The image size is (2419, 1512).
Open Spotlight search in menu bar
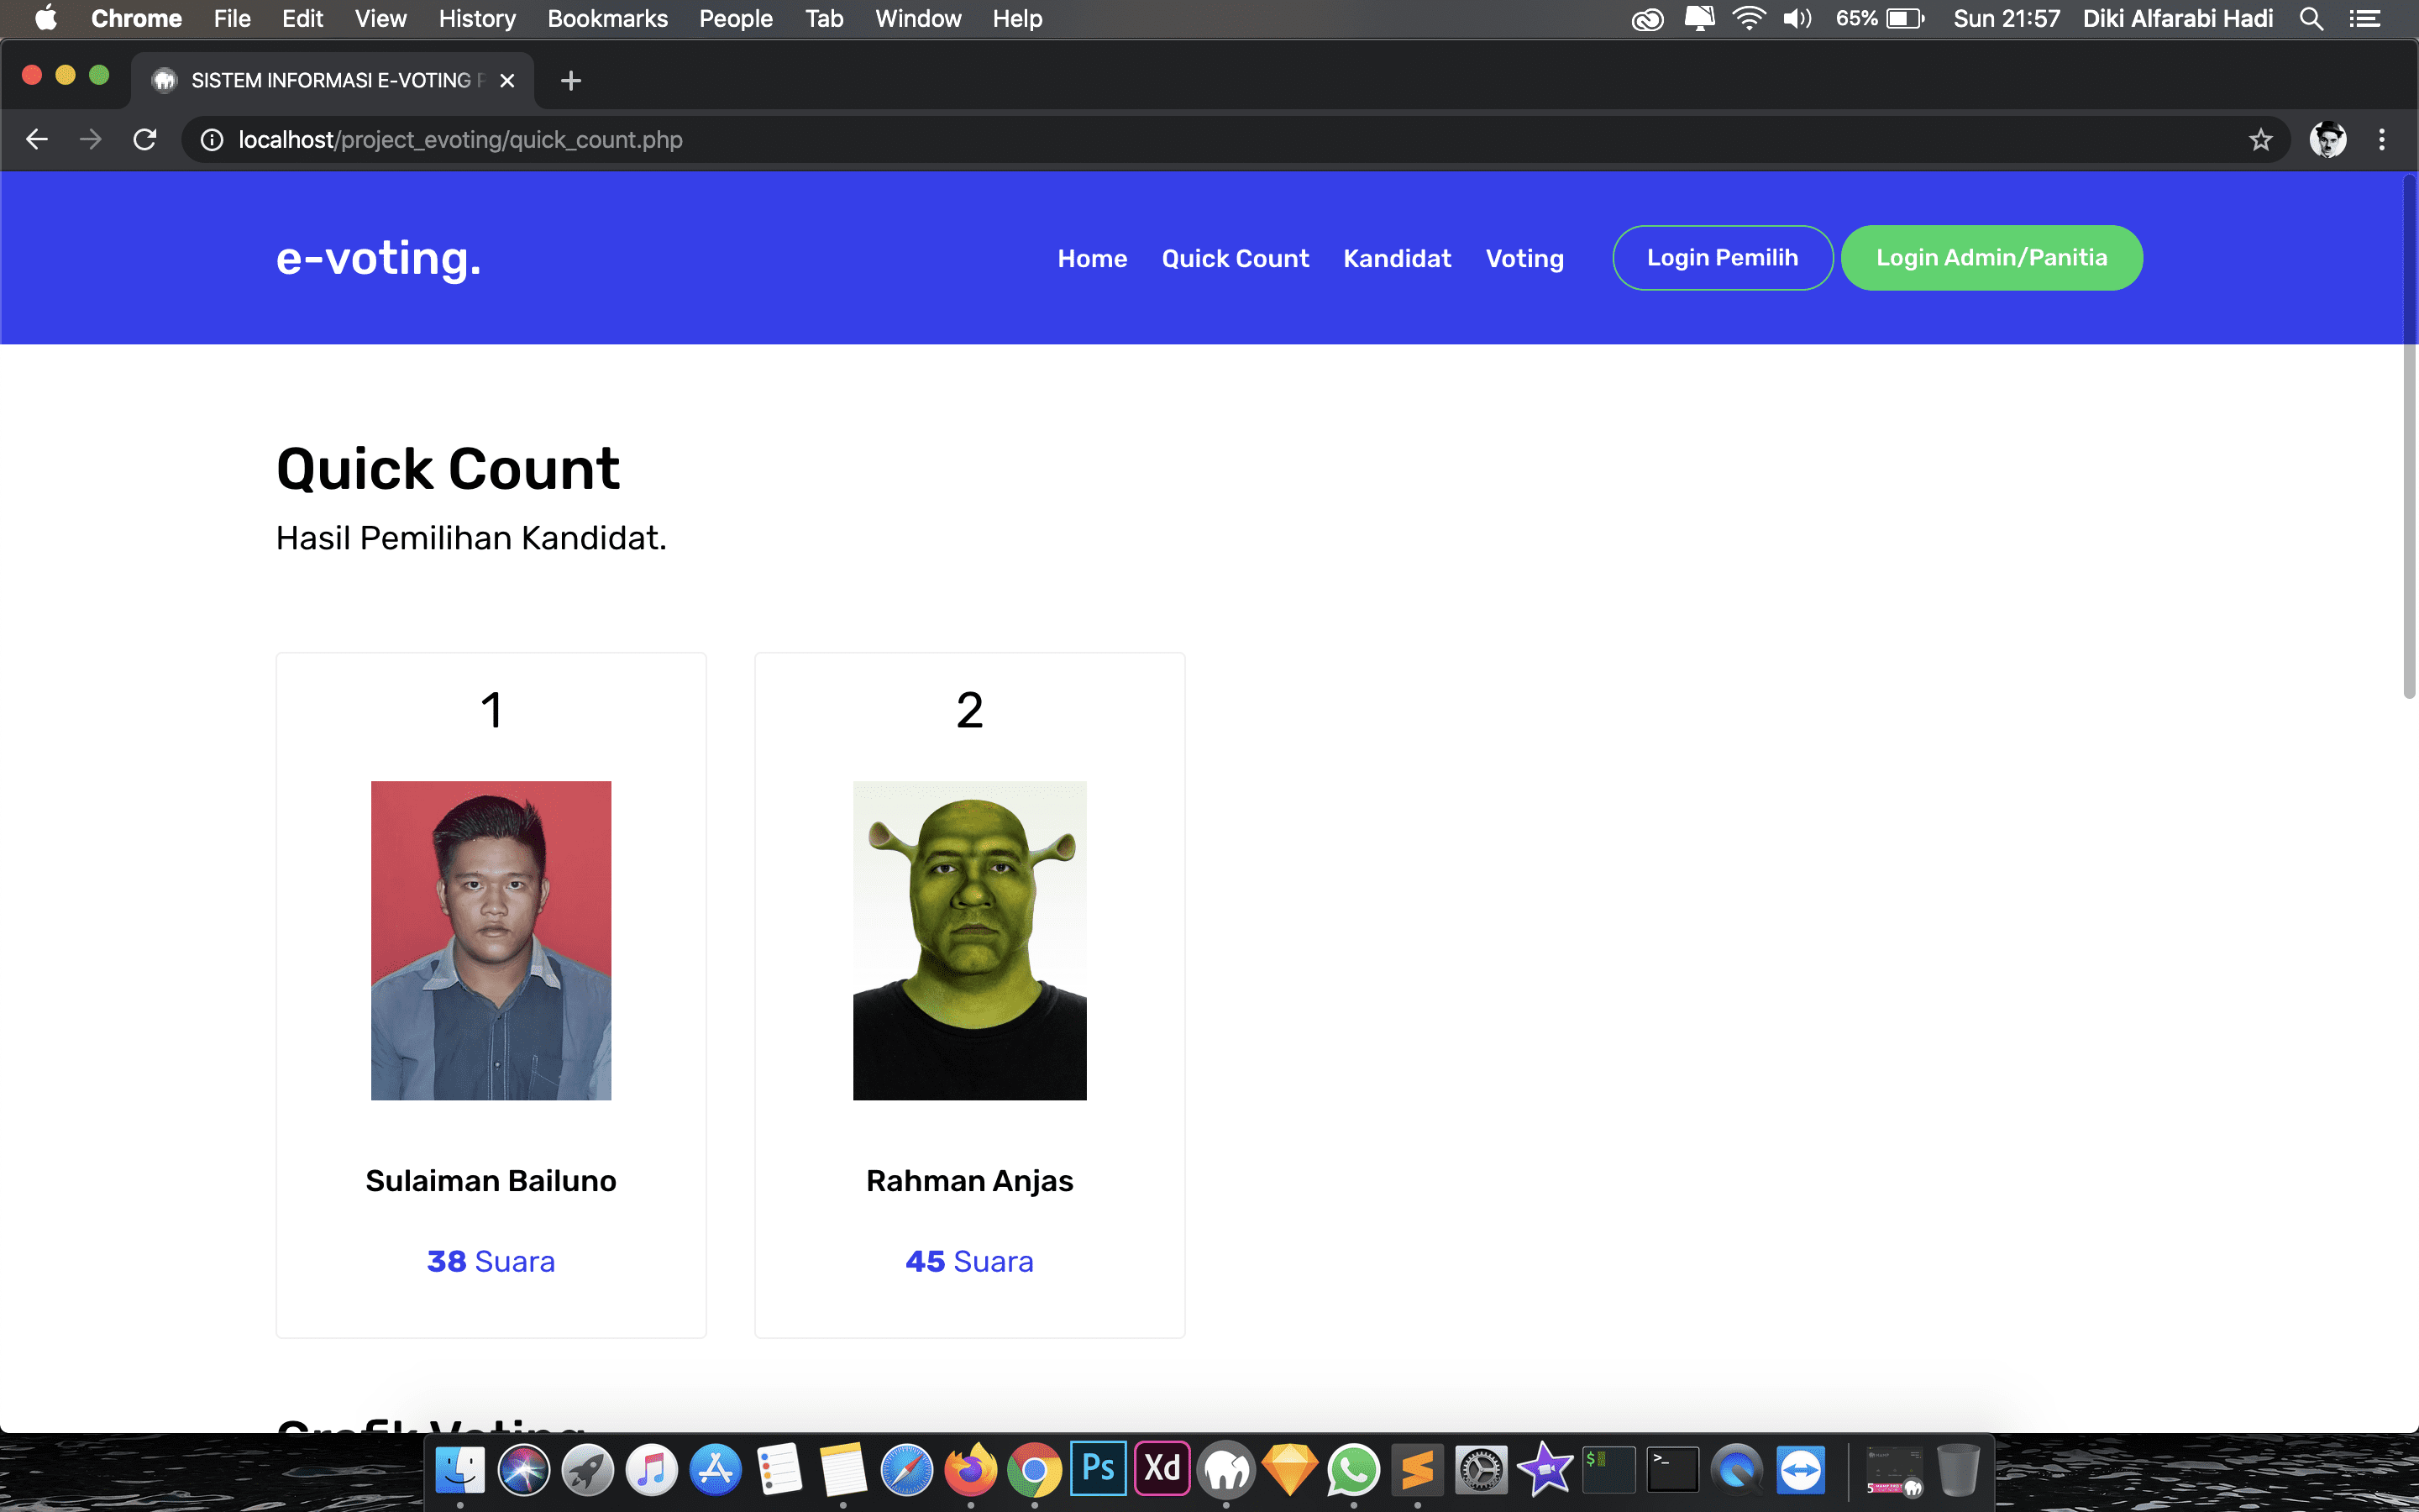pos(2311,19)
